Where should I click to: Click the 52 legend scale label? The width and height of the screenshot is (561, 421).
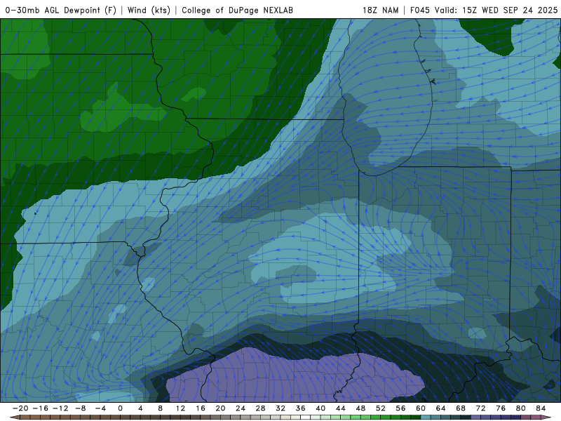click(381, 408)
